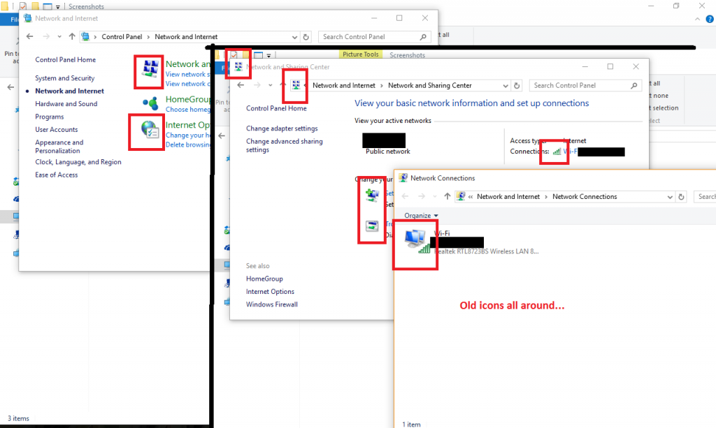The image size is (716, 428).
Task: Open Control Panel Home in Network and Sharing Center
Action: (276, 108)
